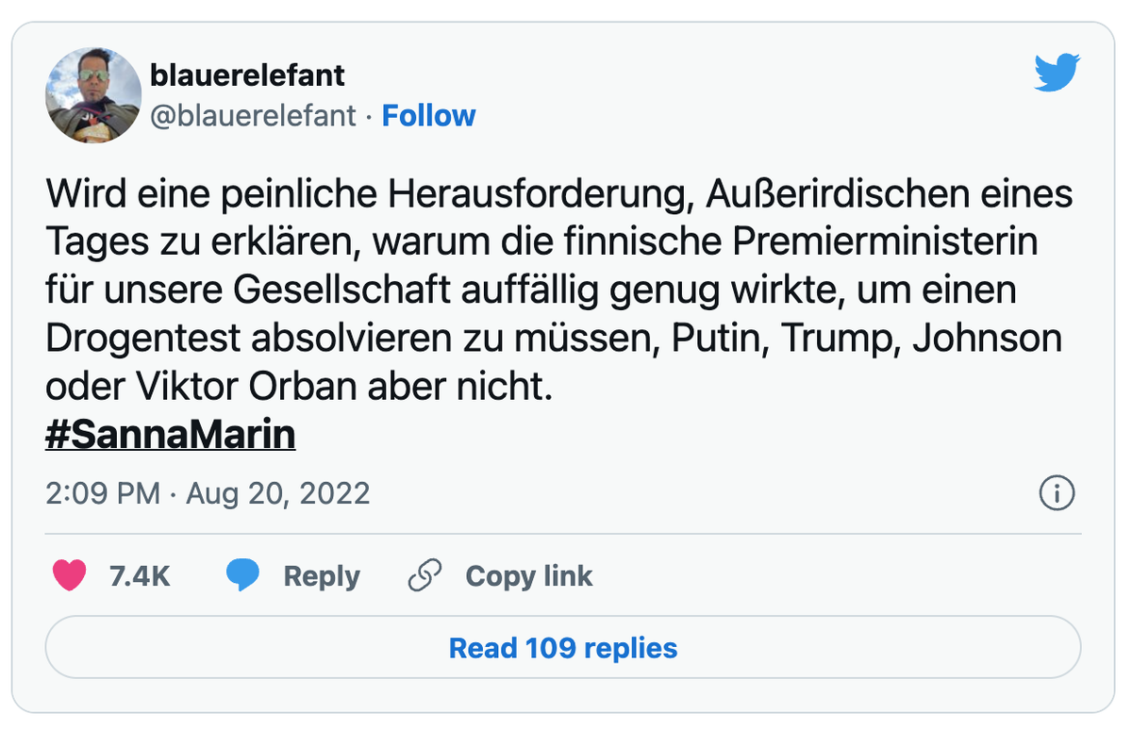The image size is (1132, 730).
Task: Click the first line starting "Wird eine peinliche"
Action: point(559,196)
